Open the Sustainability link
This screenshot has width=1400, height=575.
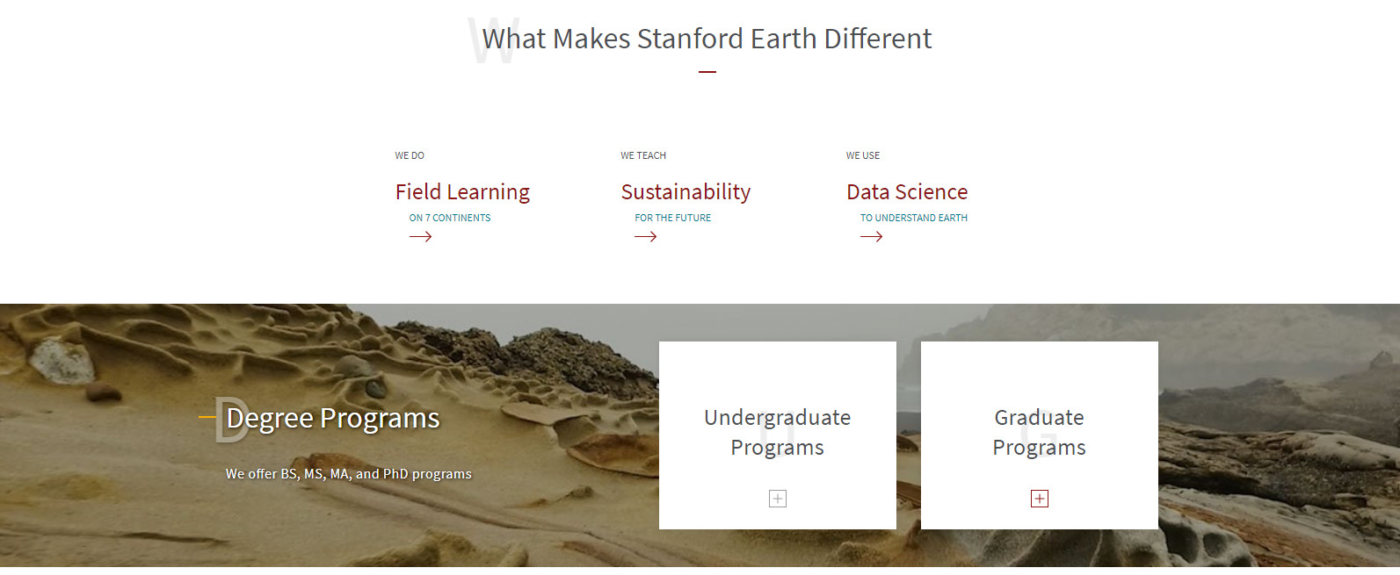click(x=685, y=192)
